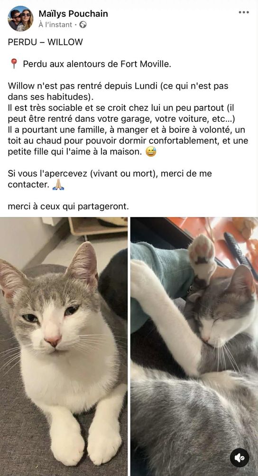Click the sentence starting "Il a pourtant une famille"

click(x=128, y=141)
